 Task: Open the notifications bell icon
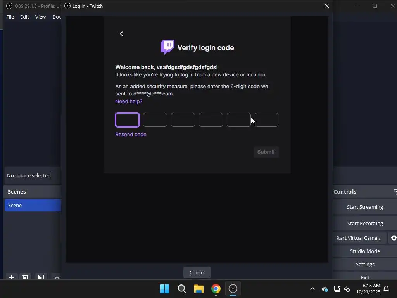pos(386,289)
